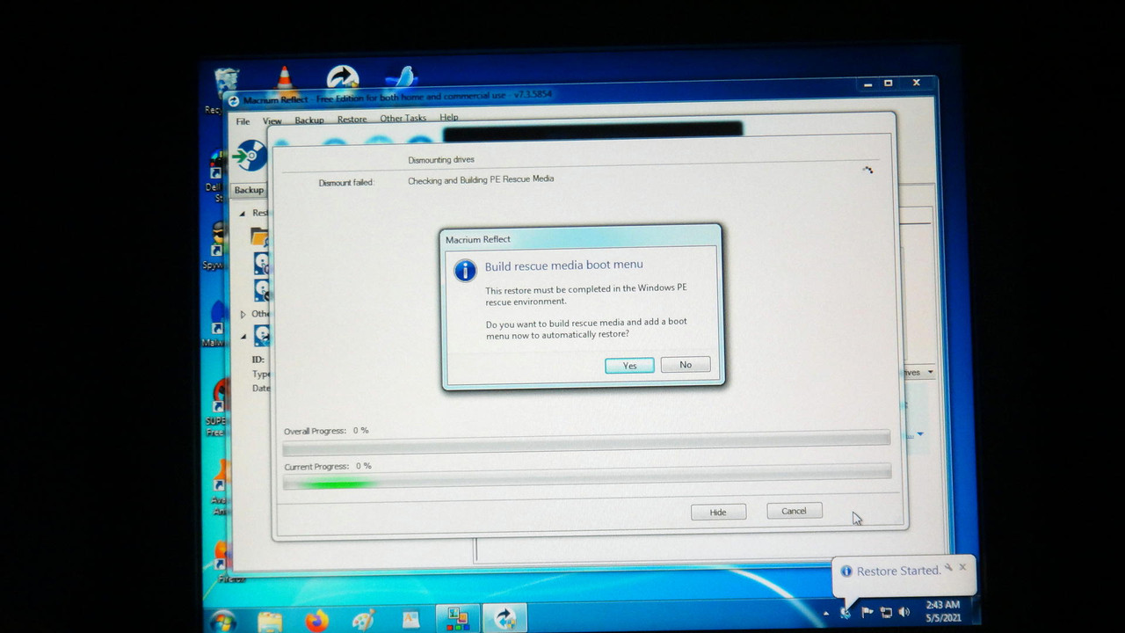Open the File menu in Macrium Reflect
Viewport: 1125px width, 633px height.
pos(243,121)
